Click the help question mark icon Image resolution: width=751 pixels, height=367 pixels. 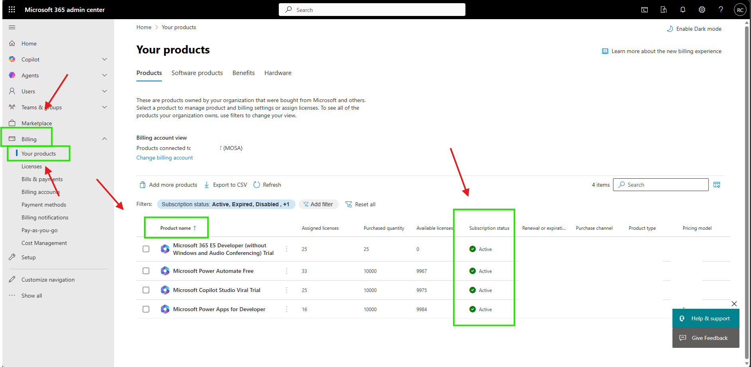(721, 10)
